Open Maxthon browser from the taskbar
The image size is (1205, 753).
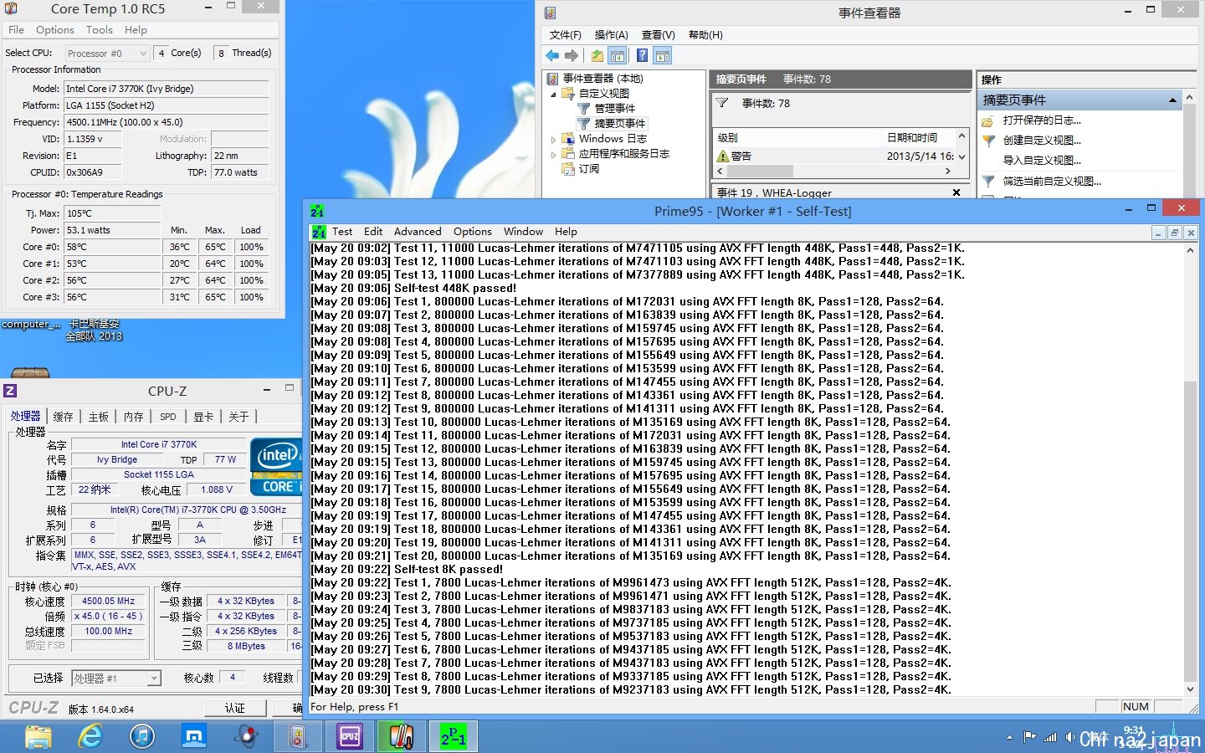(194, 736)
